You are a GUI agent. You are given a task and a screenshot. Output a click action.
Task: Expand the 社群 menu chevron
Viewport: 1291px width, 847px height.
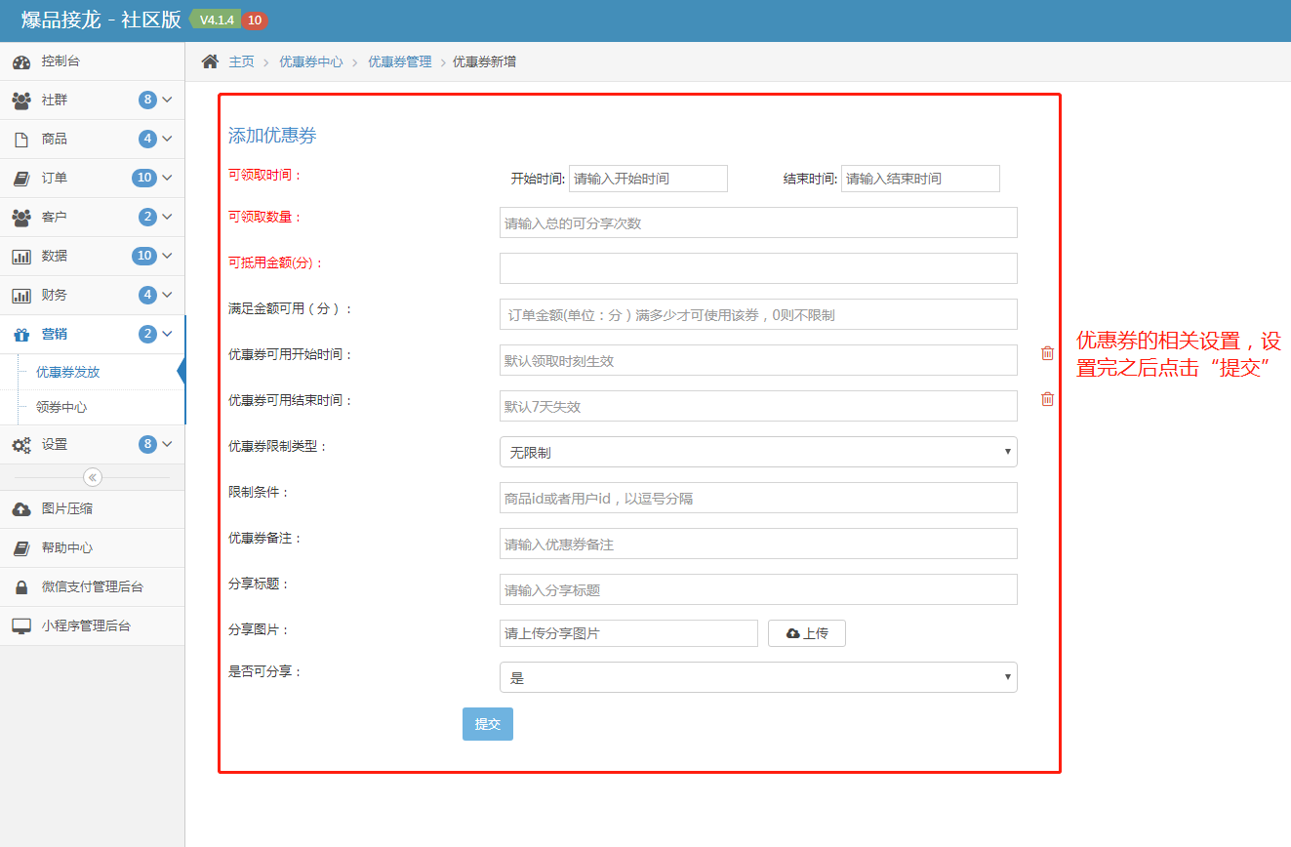167,100
